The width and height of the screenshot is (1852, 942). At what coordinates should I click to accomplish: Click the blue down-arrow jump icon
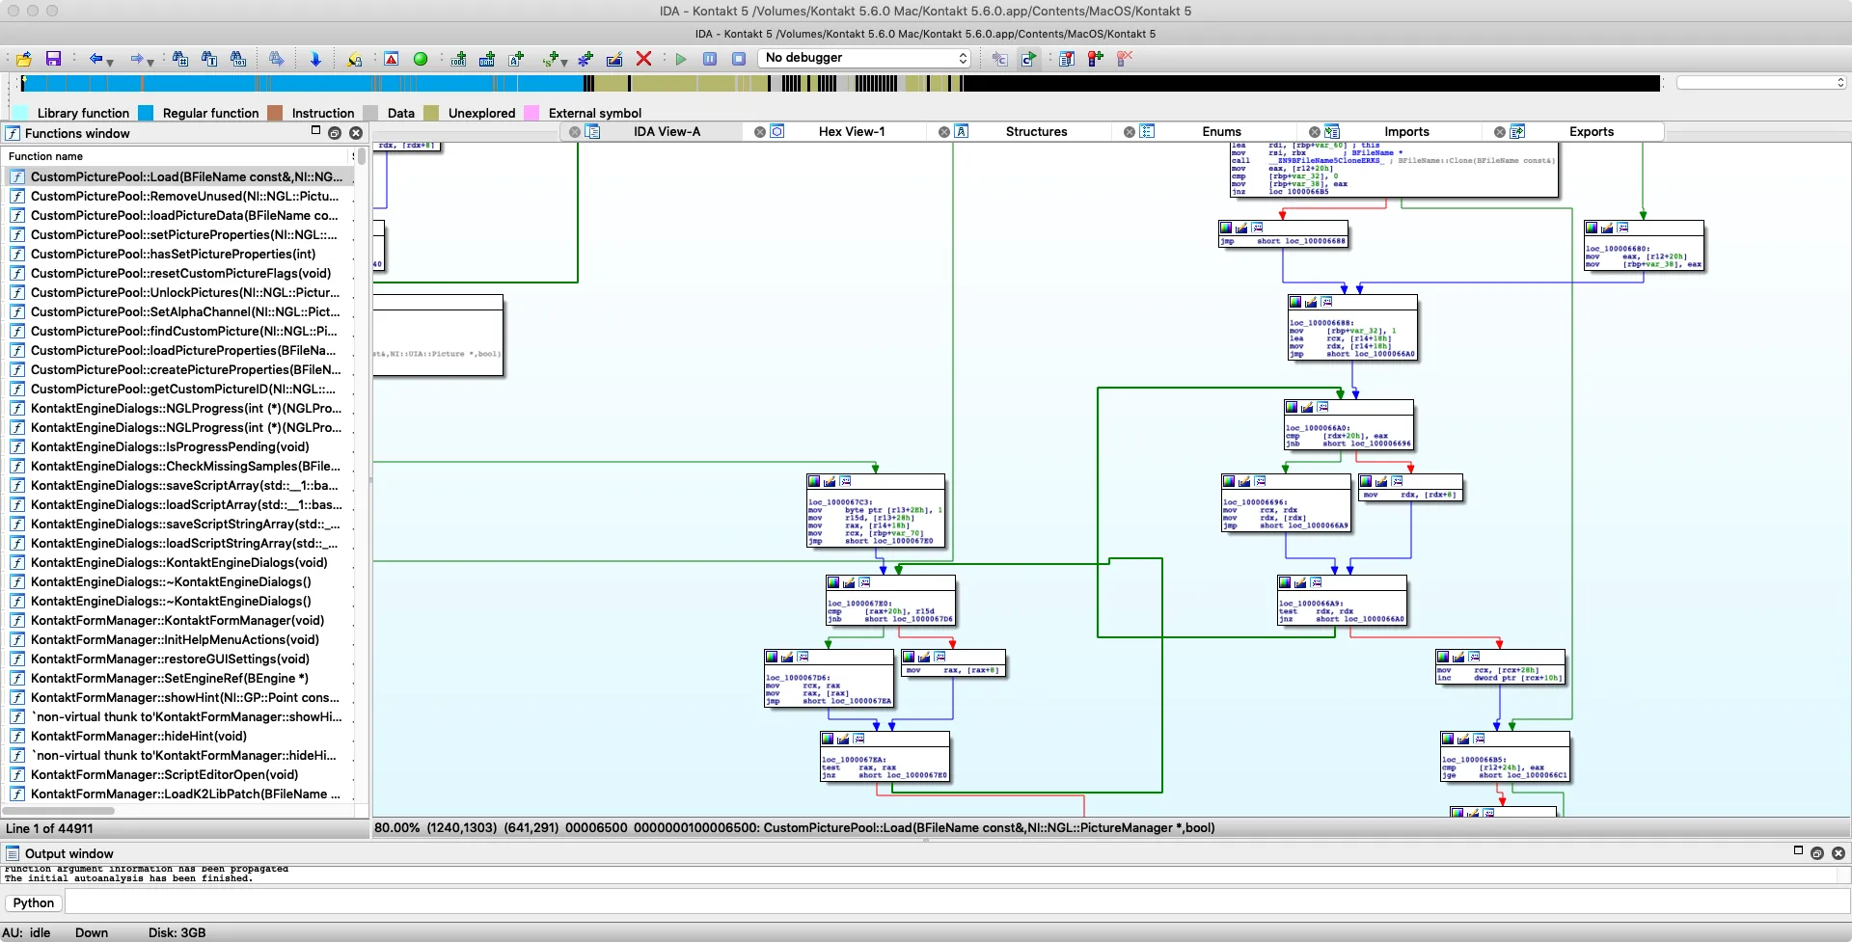click(315, 59)
